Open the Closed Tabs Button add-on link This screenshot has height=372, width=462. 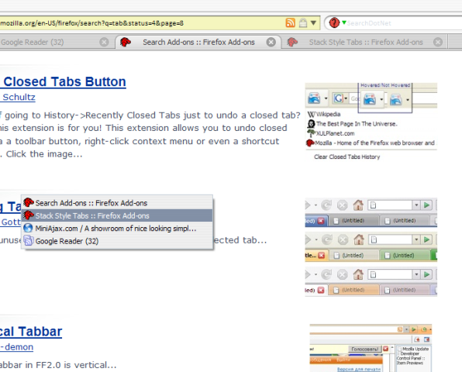click(x=63, y=81)
